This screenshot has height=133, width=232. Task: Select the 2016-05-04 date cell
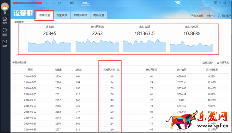coord(30,100)
